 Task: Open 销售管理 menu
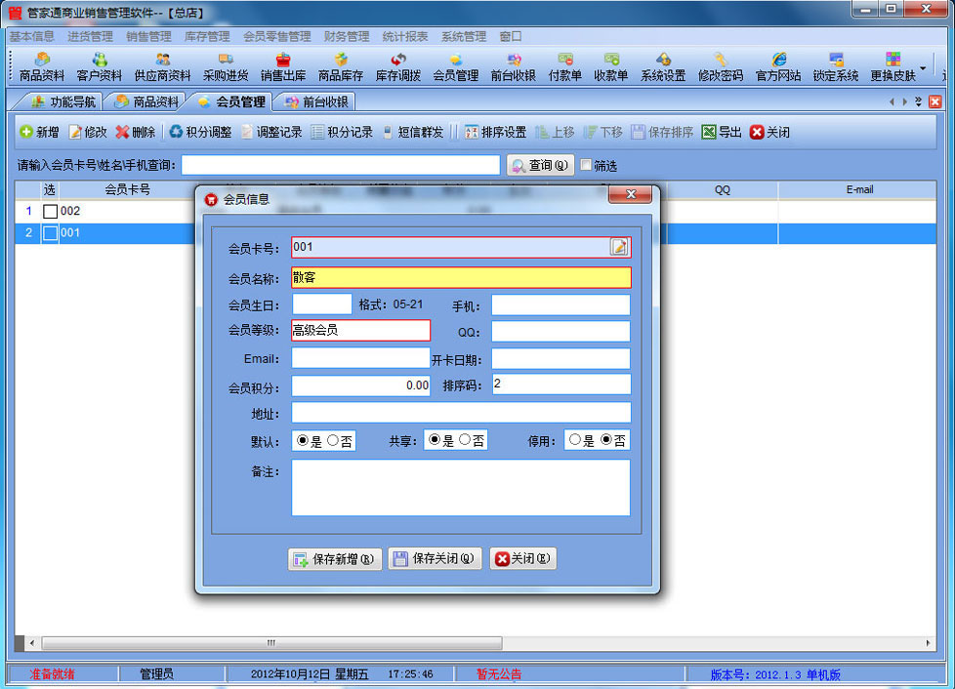(x=148, y=36)
